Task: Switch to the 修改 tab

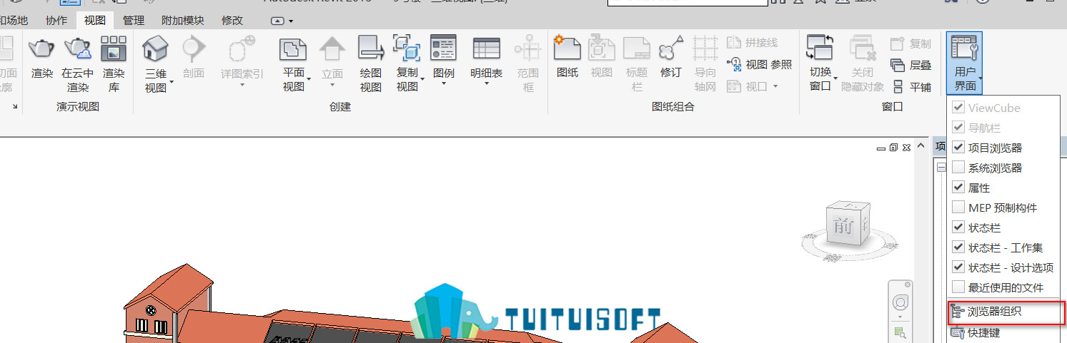Action: click(232, 21)
